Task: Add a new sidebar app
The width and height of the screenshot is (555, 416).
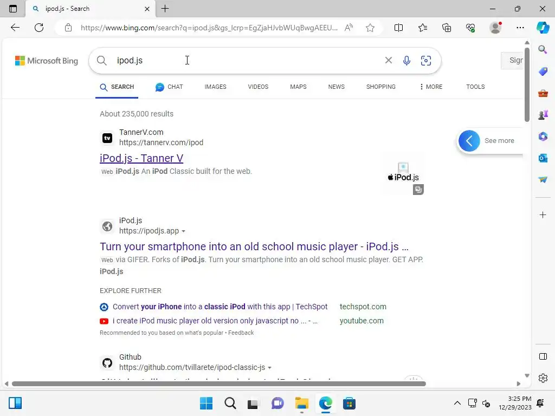Action: [x=543, y=214]
